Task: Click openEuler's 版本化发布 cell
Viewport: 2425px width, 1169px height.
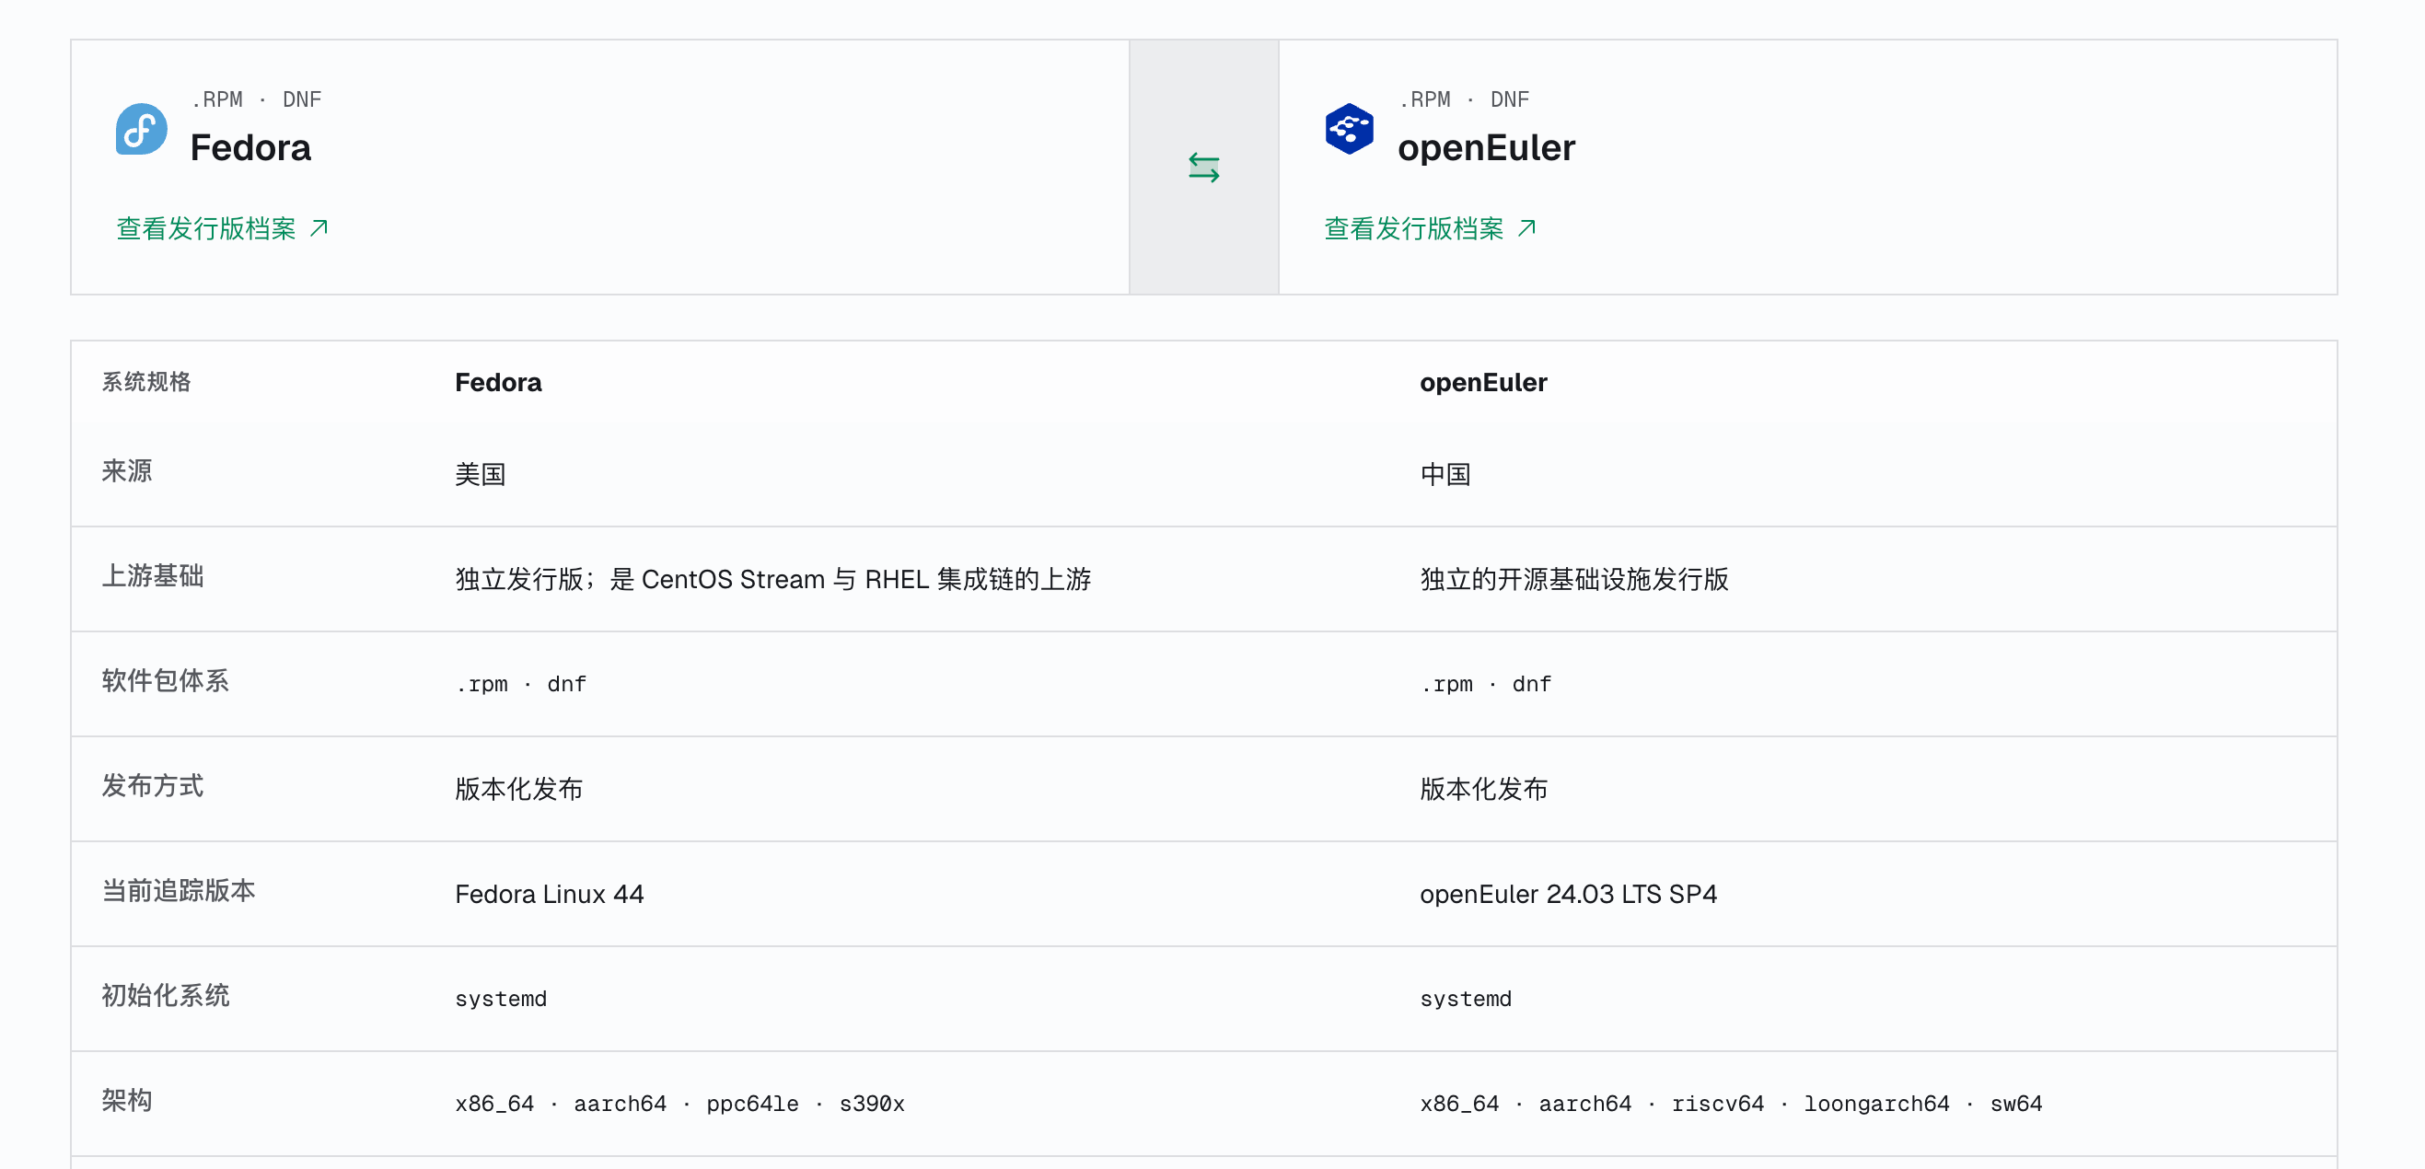Action: pos(1483,789)
